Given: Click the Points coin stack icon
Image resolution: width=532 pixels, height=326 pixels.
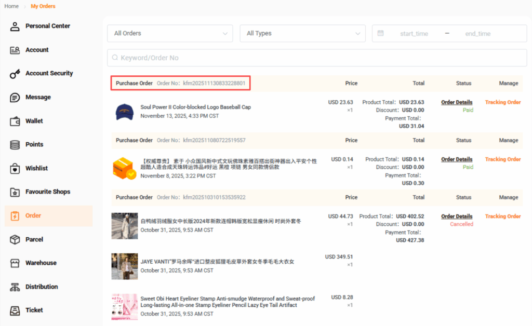Looking at the screenshot, I should [x=16, y=145].
